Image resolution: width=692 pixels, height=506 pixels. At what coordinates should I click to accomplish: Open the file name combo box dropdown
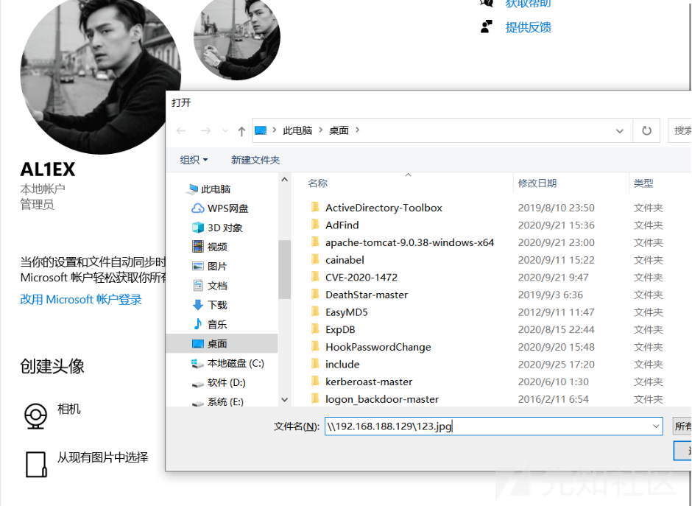click(x=656, y=426)
